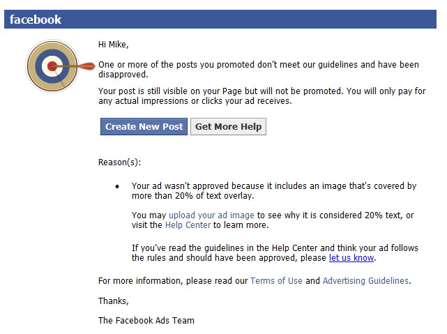Click the dartboard target icon
447x334 pixels.
[52, 67]
